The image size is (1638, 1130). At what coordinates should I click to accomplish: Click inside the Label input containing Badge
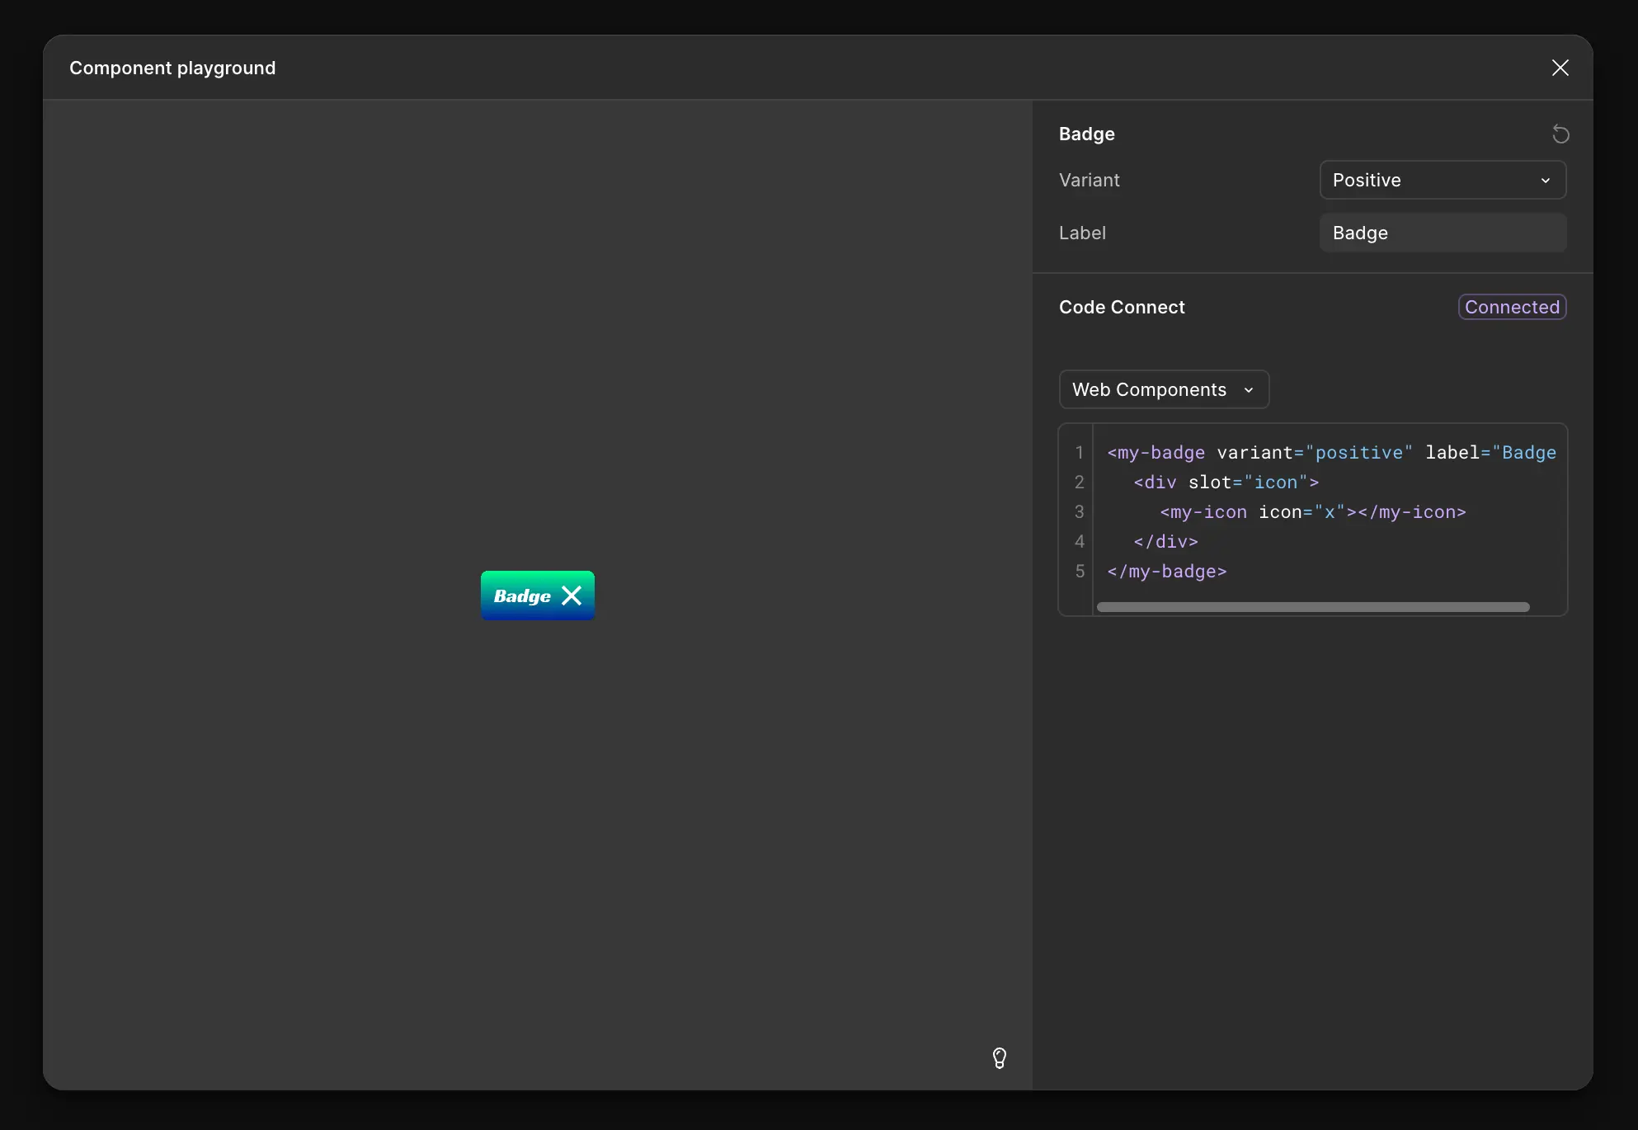point(1443,233)
